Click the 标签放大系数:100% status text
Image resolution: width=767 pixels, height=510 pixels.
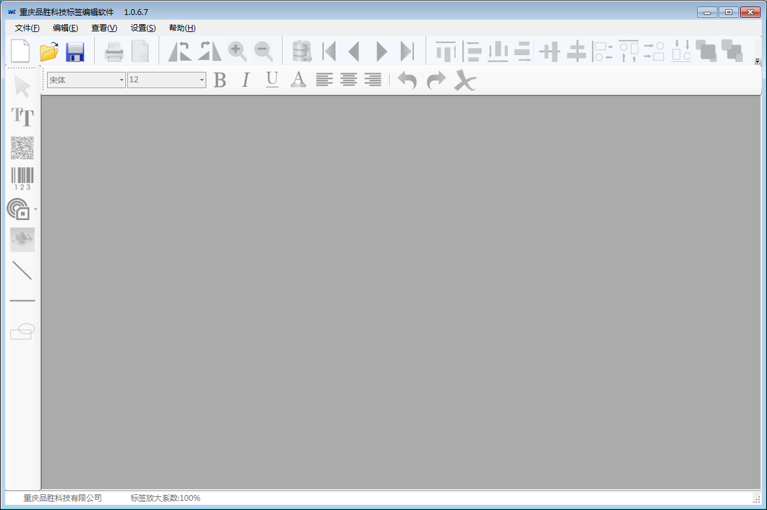tap(165, 498)
